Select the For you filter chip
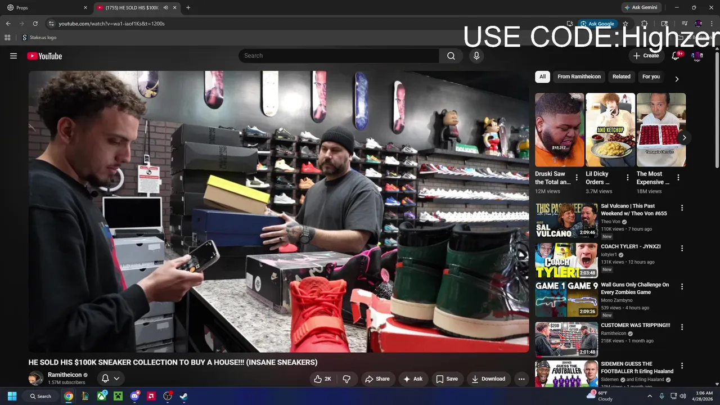Screen dimensions: 720x405 click(x=651, y=76)
